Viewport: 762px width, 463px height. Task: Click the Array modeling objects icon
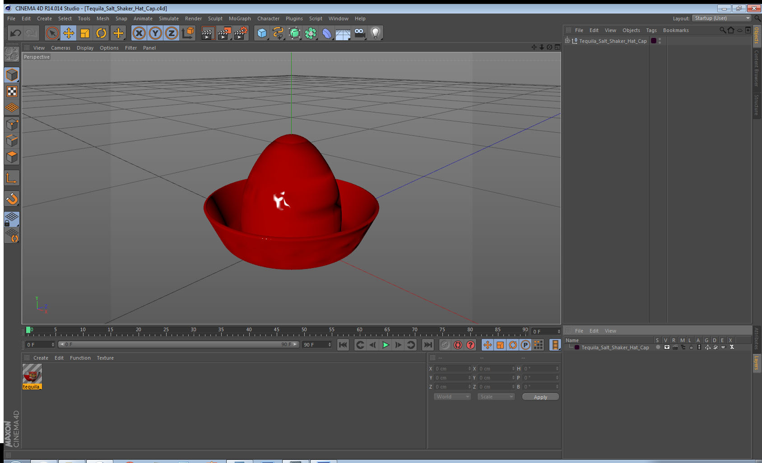point(311,33)
